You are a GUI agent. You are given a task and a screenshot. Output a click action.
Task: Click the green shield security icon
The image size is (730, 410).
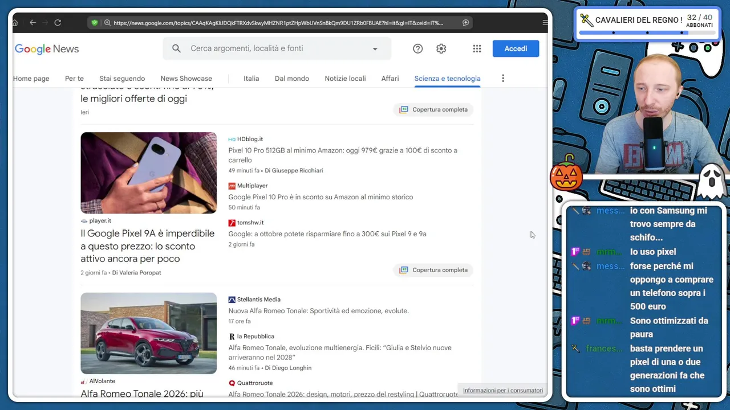click(95, 23)
